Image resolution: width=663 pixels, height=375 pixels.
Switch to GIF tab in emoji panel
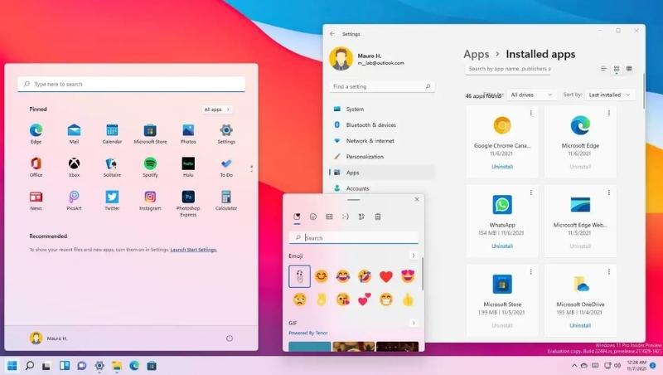(329, 217)
